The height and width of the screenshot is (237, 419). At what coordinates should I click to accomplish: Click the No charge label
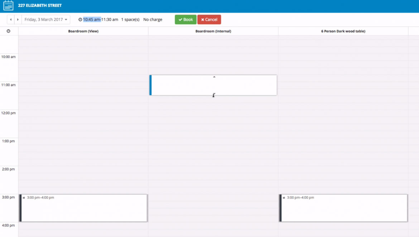[153, 20]
